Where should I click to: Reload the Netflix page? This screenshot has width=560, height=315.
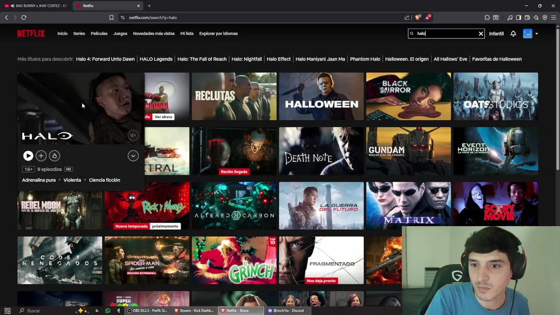point(24,17)
